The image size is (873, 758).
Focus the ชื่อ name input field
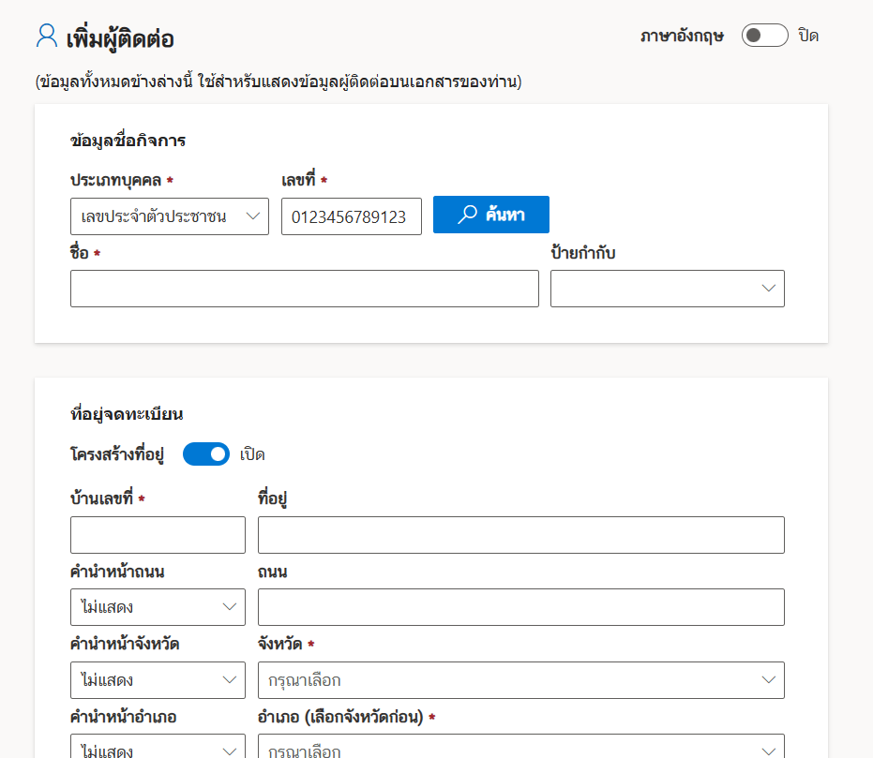click(304, 289)
